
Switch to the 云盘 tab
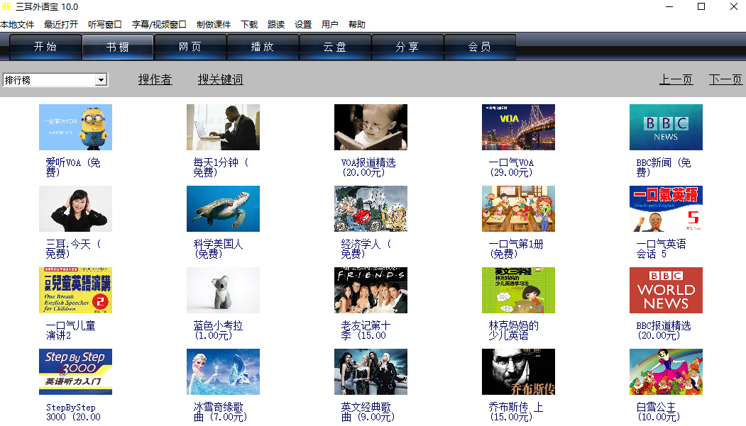pos(334,47)
